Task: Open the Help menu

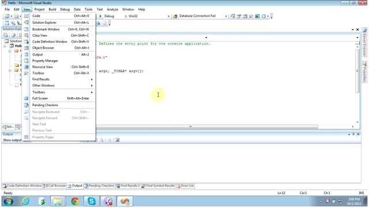Action: (x=141, y=9)
